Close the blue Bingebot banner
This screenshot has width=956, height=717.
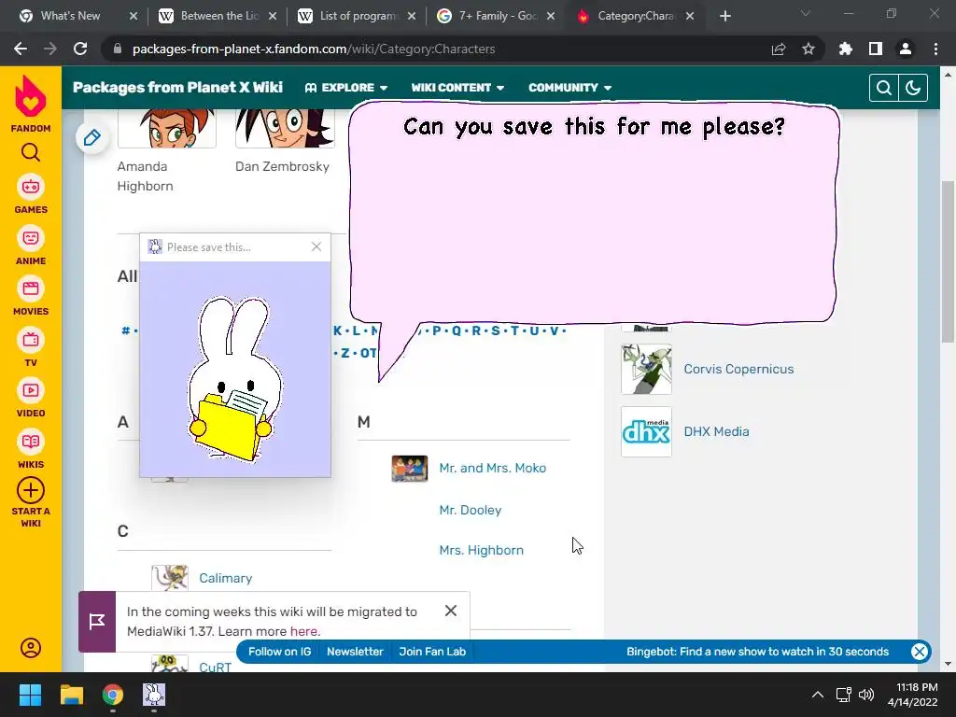tap(920, 651)
